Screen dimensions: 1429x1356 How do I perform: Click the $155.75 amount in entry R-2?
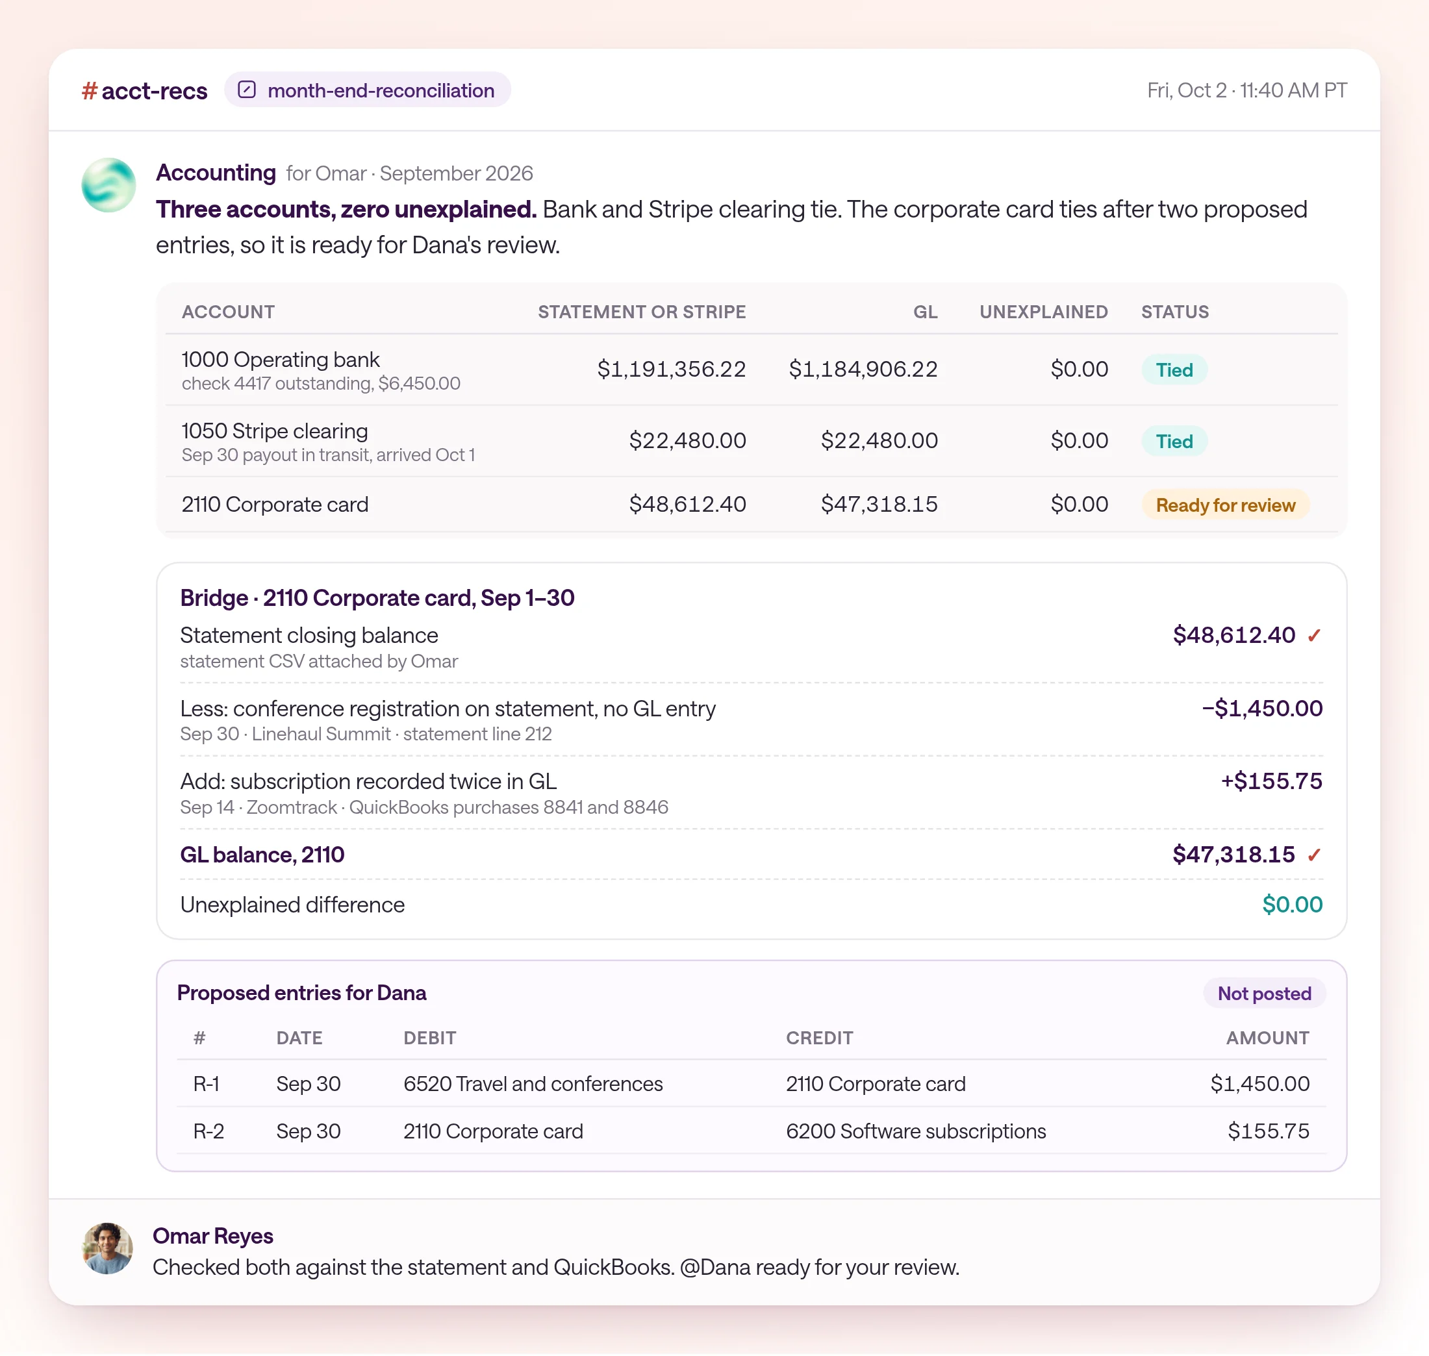pos(1268,1133)
